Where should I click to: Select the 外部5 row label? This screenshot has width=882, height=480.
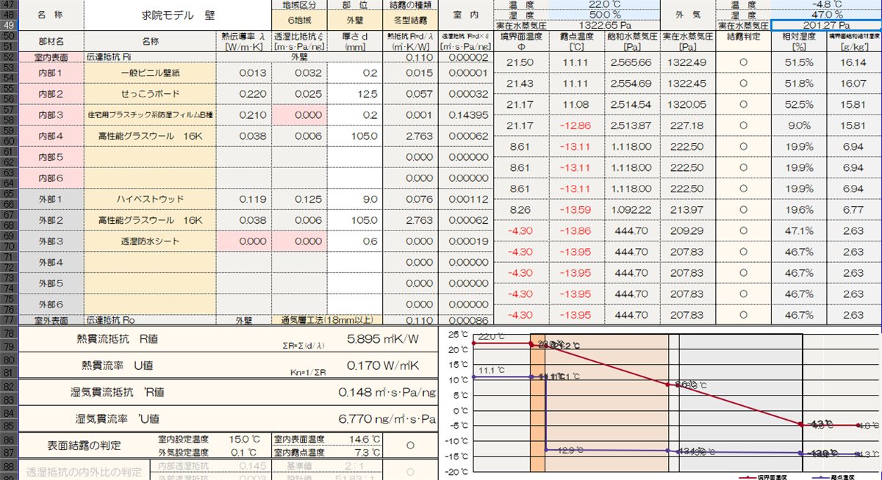[51, 283]
